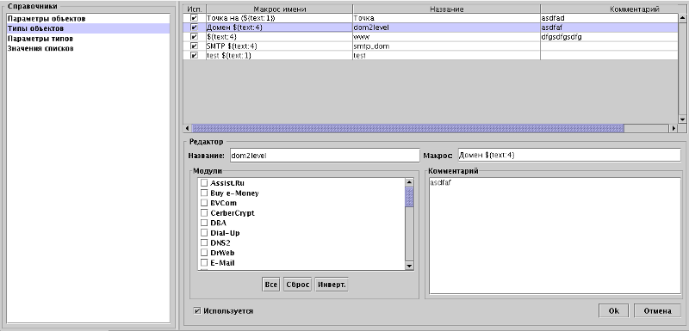Toggle the Исп. checkbox in the 'smtp_dom' row
The image size is (689, 331).
point(195,46)
